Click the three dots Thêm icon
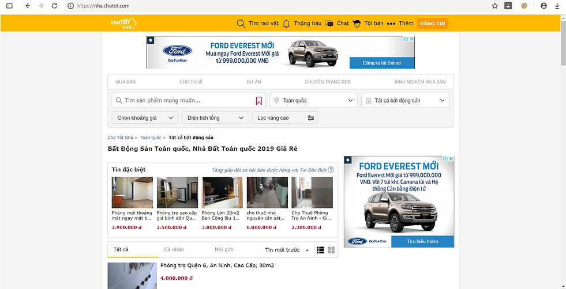 (x=391, y=24)
